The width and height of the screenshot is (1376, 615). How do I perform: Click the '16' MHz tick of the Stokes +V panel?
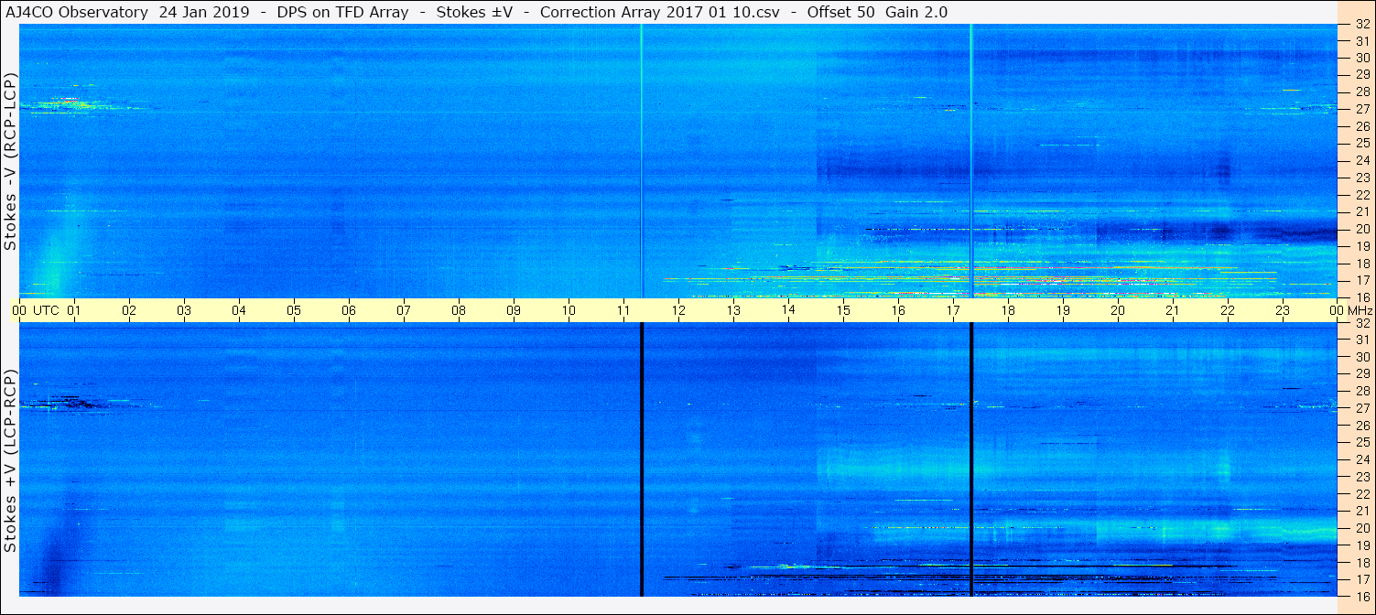point(1361,596)
